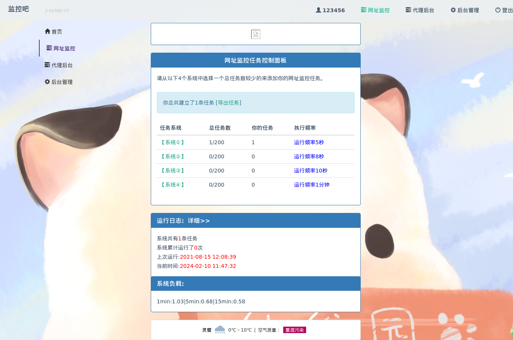Click the 运行频率10秒 link
Screen dimensions: 513x340
(311, 171)
